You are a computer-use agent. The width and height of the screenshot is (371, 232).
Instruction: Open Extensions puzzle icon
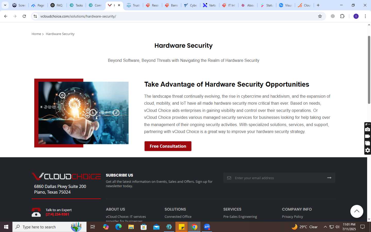click(x=342, y=16)
